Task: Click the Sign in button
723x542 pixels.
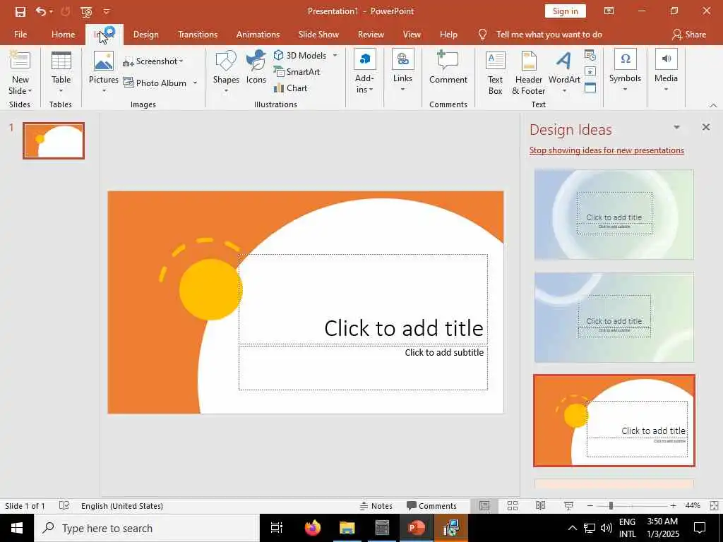Action: coord(566,11)
